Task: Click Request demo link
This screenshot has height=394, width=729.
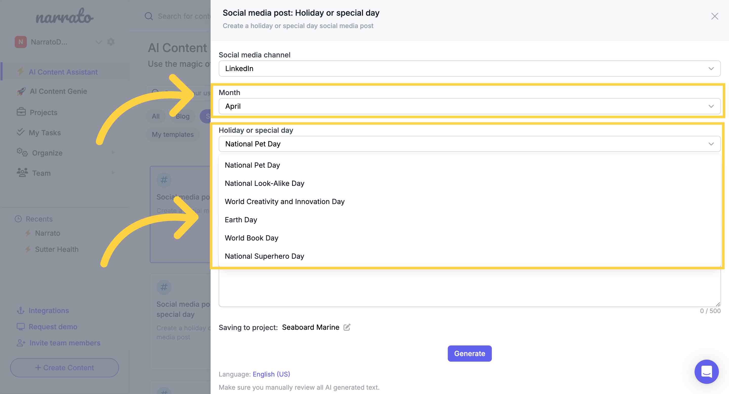Action: click(x=53, y=326)
